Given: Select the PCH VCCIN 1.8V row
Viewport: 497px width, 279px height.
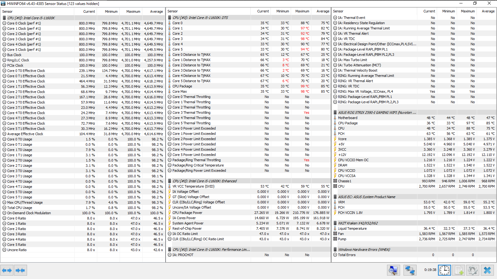Looking at the screenshot, I should point(414,213).
